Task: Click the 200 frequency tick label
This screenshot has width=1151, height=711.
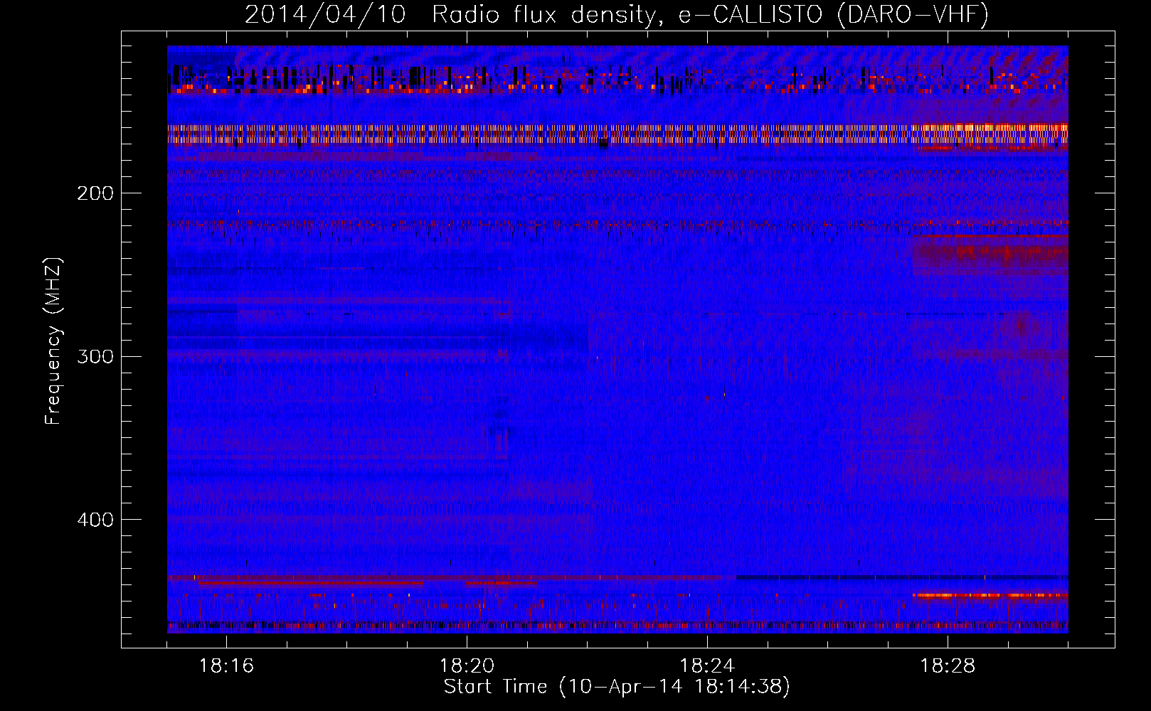Action: point(95,193)
